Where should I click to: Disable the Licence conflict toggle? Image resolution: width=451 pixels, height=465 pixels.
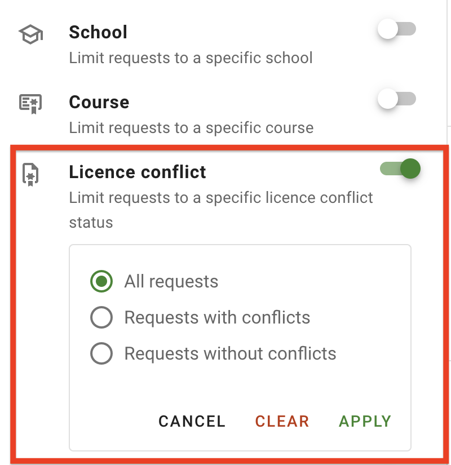[x=400, y=169]
